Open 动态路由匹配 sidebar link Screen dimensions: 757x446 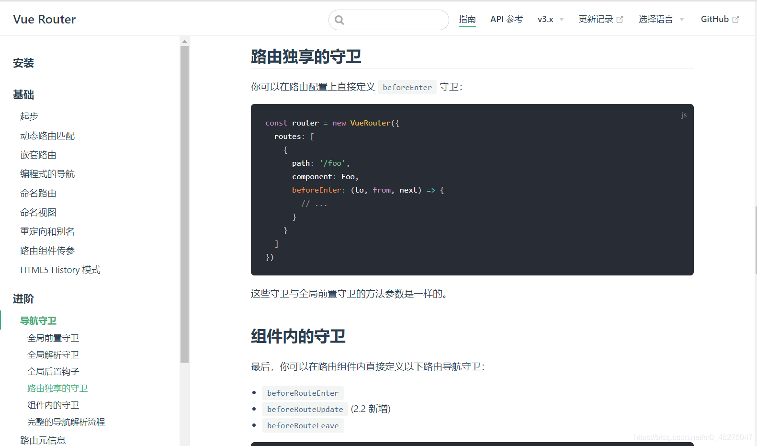47,136
